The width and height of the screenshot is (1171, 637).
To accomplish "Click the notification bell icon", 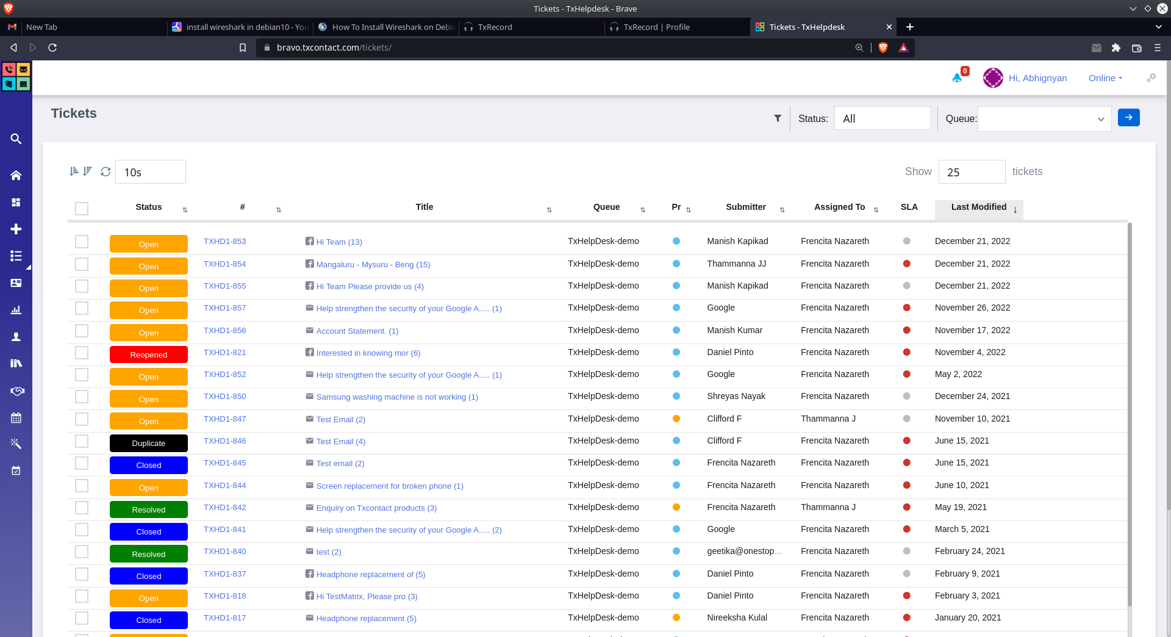I will click(x=957, y=77).
